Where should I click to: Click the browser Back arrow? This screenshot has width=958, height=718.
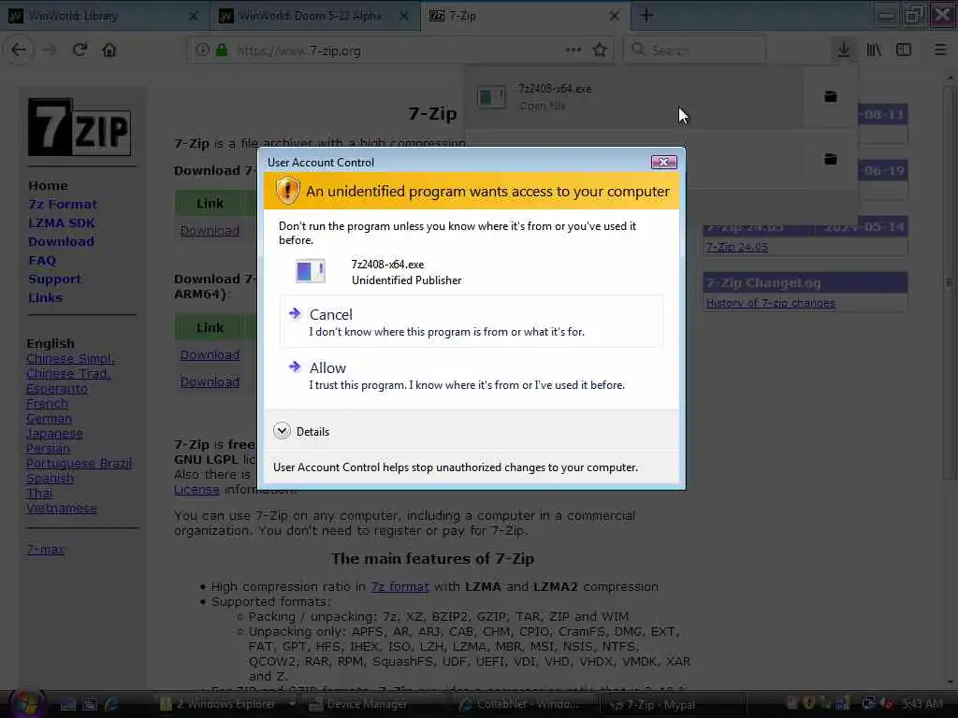point(19,50)
